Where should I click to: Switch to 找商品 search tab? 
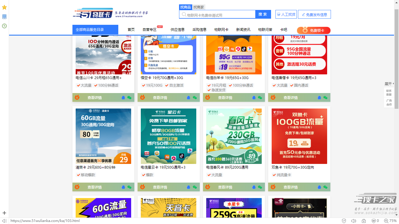click(x=185, y=7)
